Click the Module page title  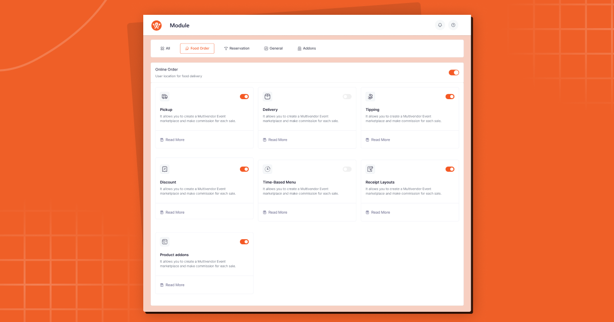click(180, 26)
